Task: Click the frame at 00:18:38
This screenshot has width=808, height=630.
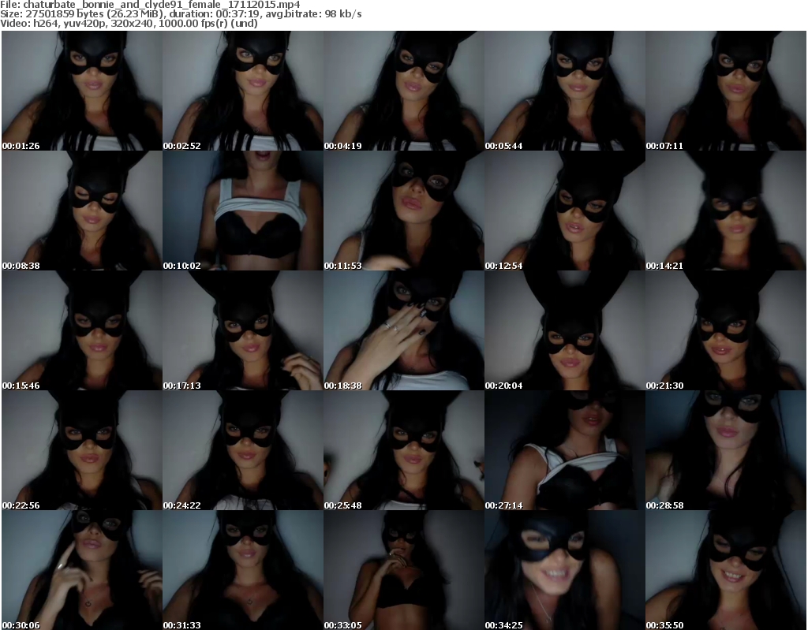Action: click(x=403, y=330)
